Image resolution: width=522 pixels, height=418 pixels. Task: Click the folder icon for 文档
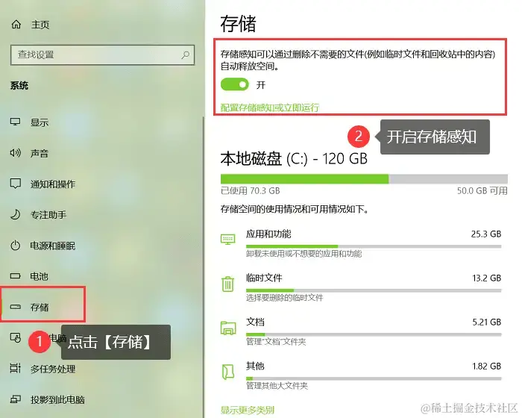click(x=228, y=328)
